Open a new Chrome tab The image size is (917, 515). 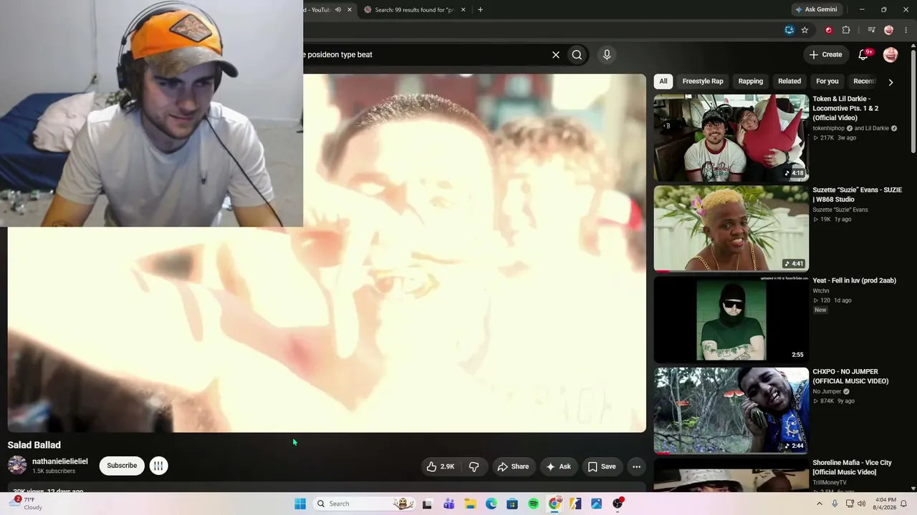[x=480, y=9]
